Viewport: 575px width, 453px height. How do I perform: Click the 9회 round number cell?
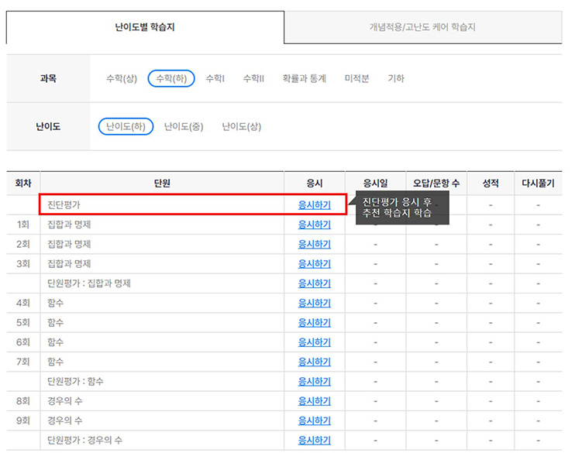click(x=23, y=420)
